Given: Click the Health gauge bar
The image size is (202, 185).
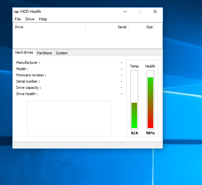Looking at the screenshot, I should point(150,102).
